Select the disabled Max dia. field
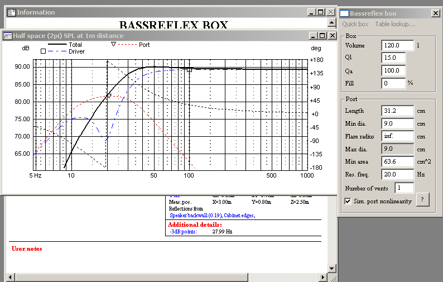Image resolution: width=443 pixels, height=282 pixels. click(x=397, y=149)
